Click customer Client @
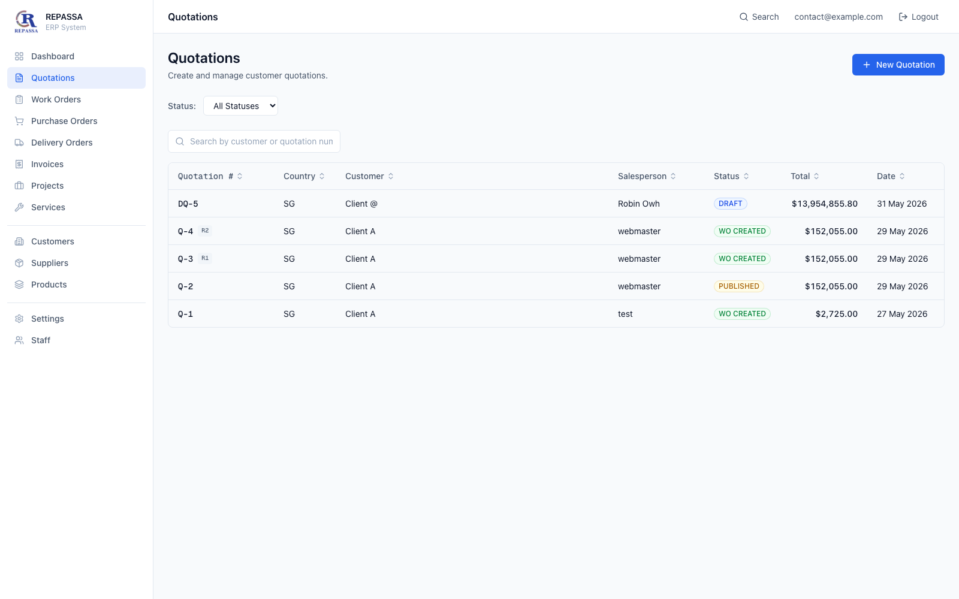This screenshot has height=599, width=959. click(x=361, y=204)
